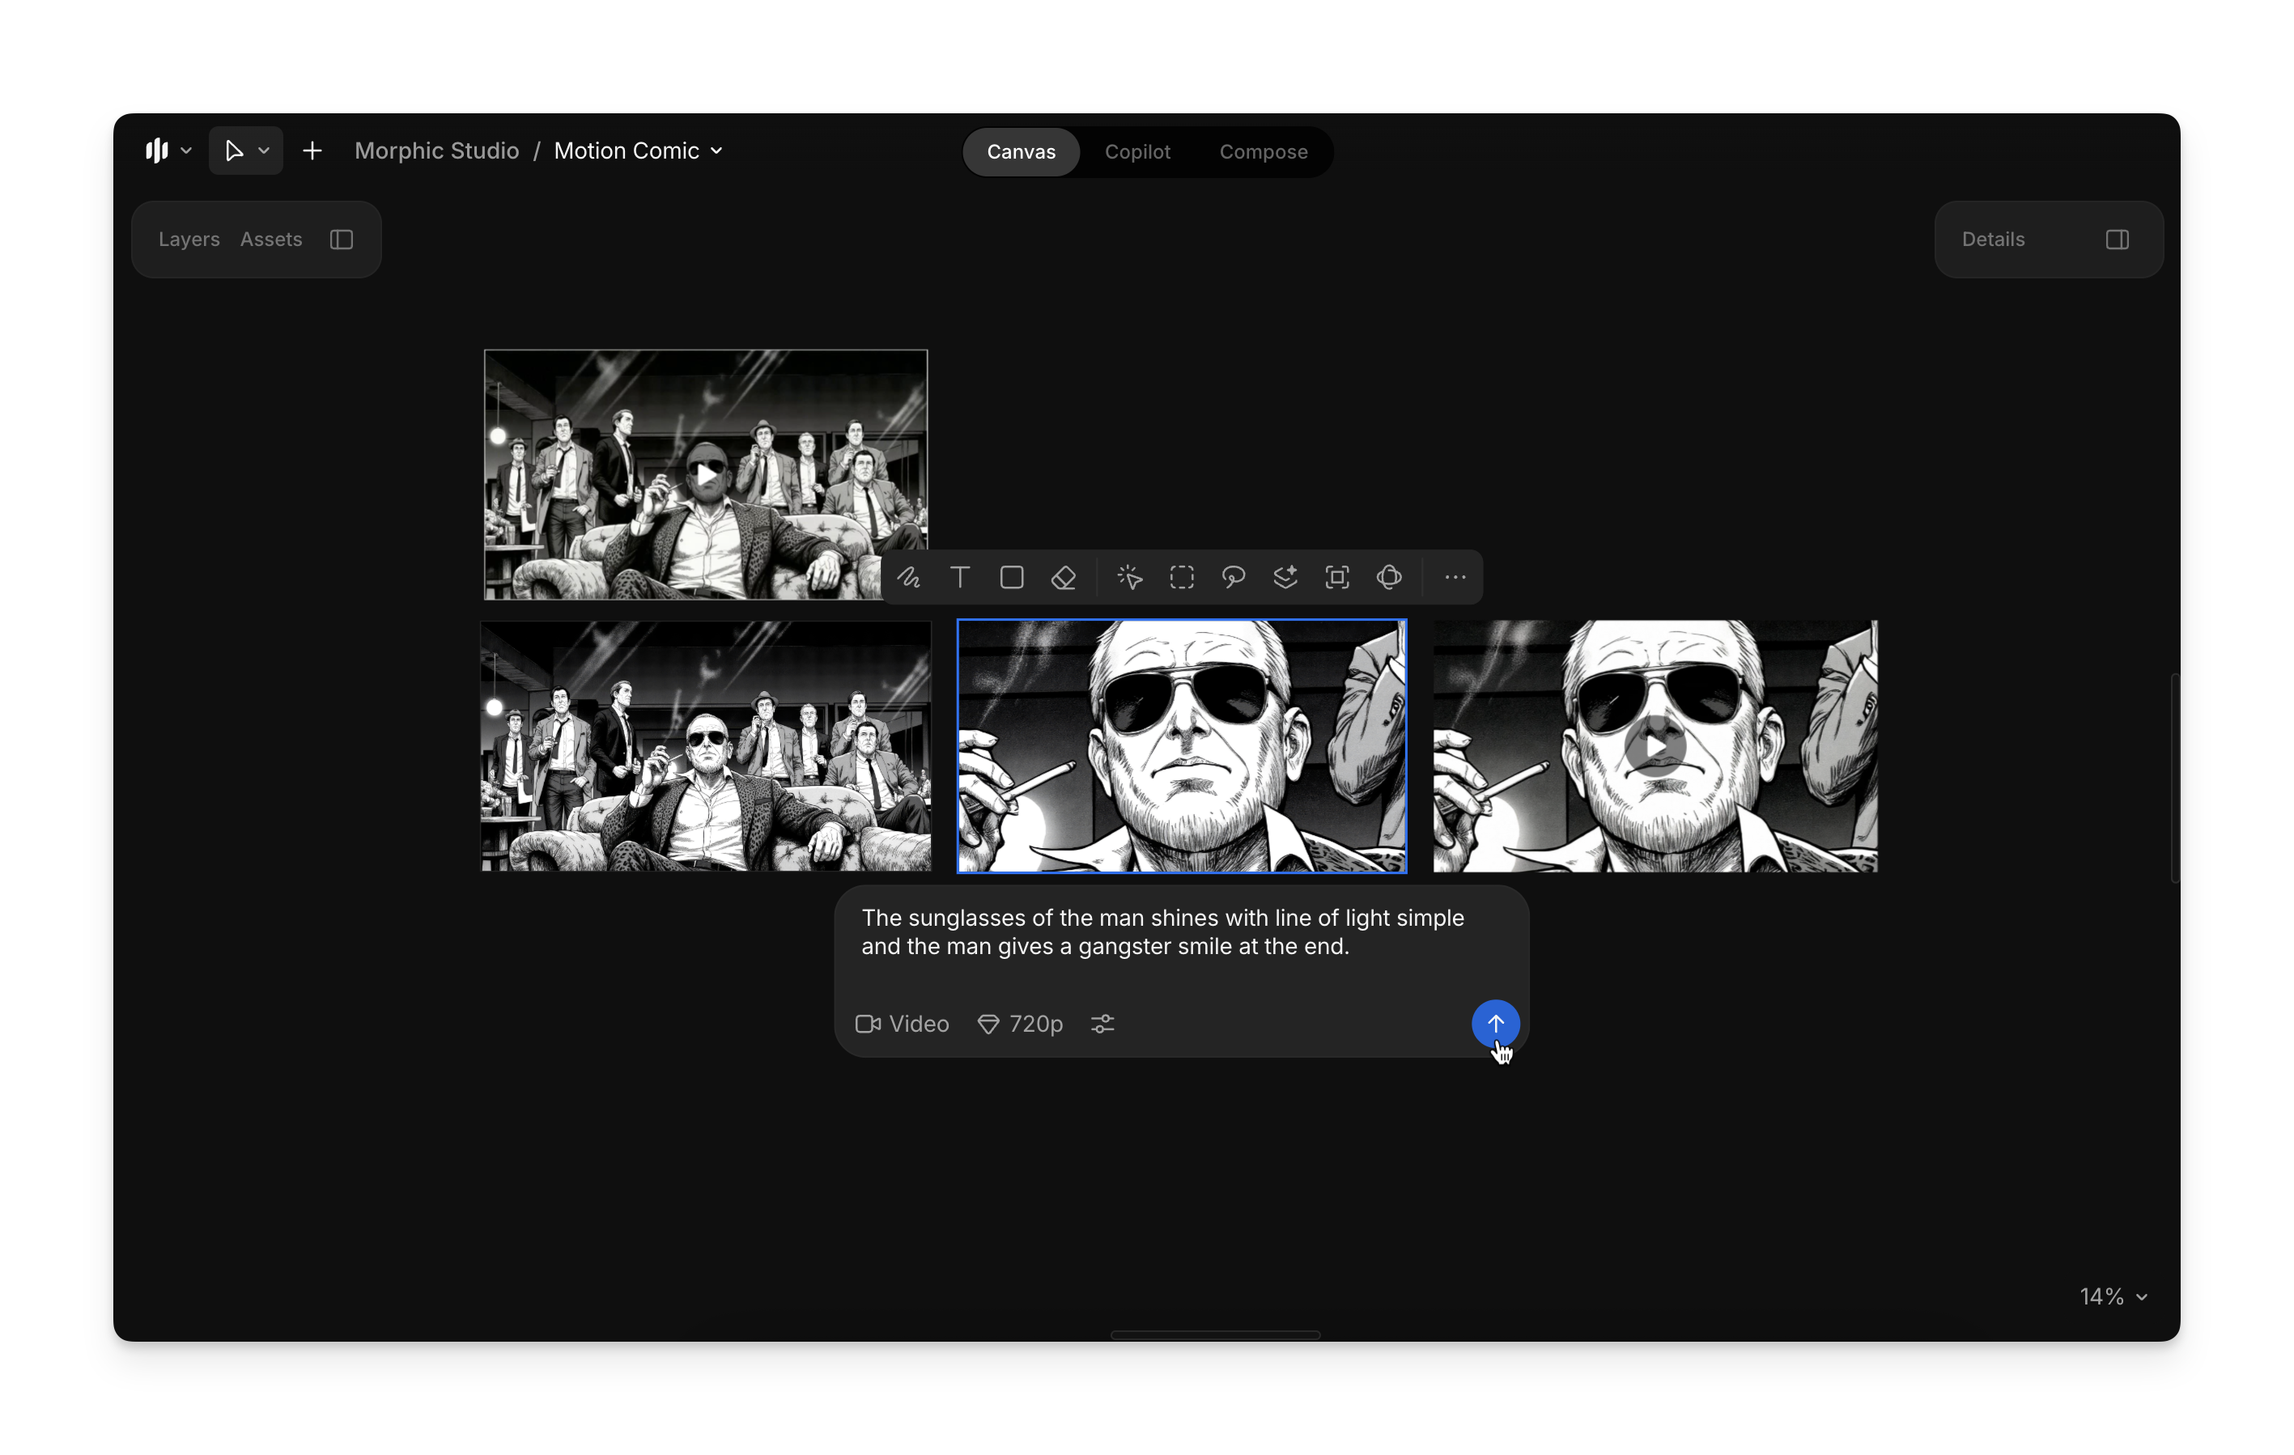Open the pointer tool dropdown chevron
Screen dimensions: 2294x1455
point(265,151)
